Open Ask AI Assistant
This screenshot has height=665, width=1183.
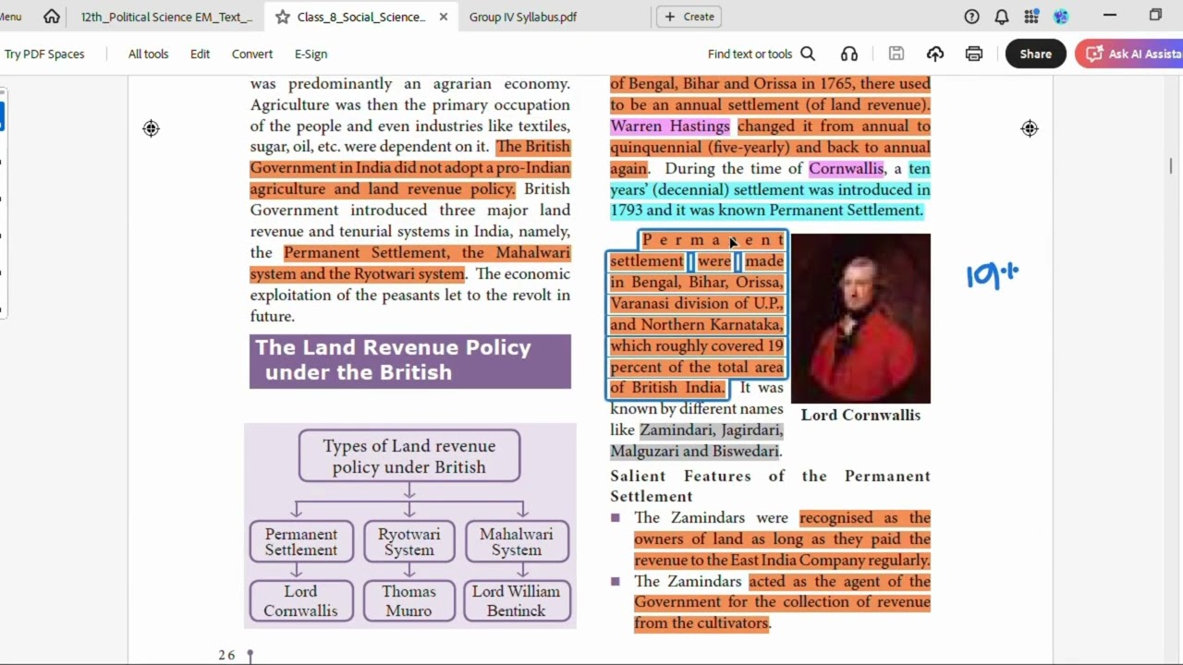click(1129, 54)
